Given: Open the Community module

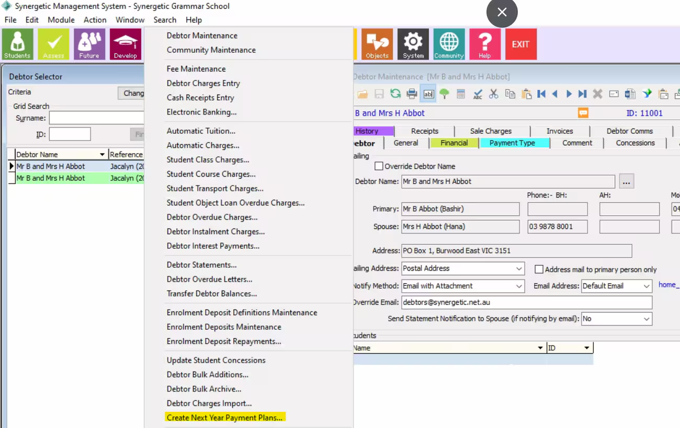Looking at the screenshot, I should pos(449,44).
